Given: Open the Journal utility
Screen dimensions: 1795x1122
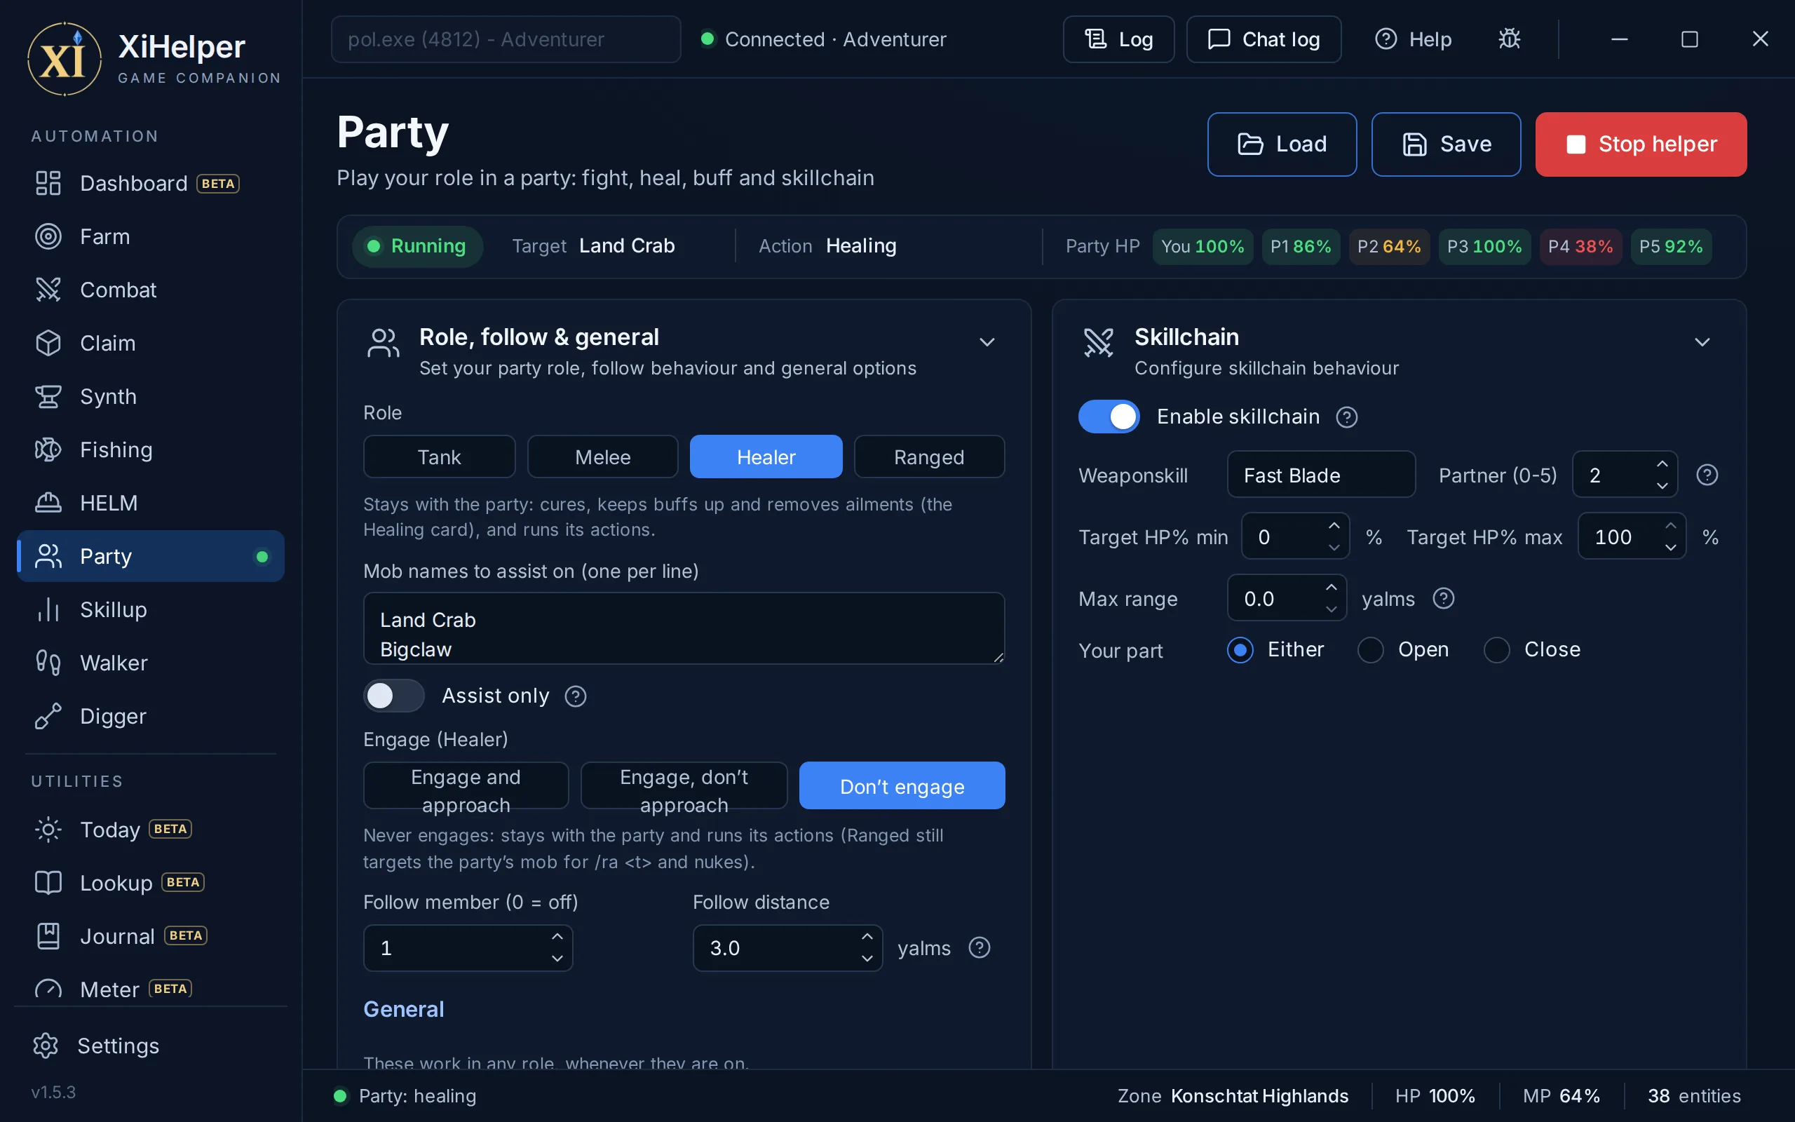Looking at the screenshot, I should click(x=151, y=936).
